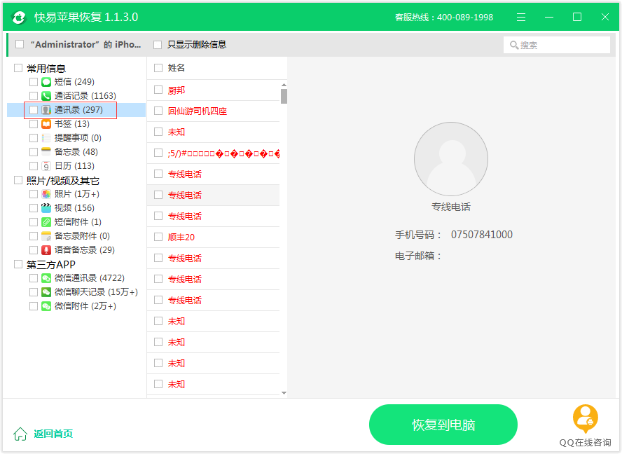This screenshot has height=454, width=622.
Task: Click the WeChat chat history icon
Action: 46,292
